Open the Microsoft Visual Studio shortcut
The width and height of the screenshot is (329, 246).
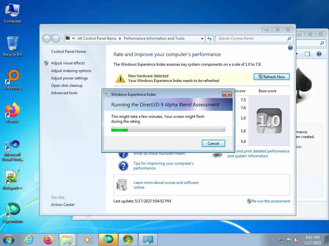13,151
